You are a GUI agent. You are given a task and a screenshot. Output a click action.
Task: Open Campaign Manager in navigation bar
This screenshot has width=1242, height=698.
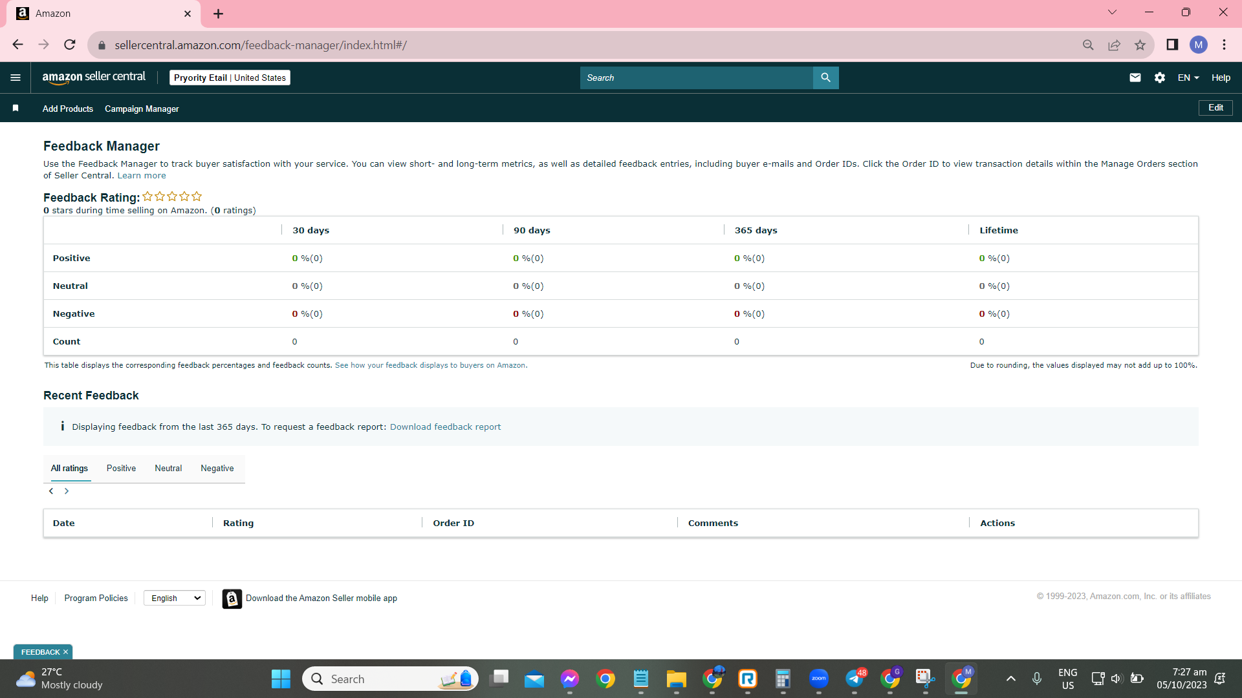coord(142,109)
